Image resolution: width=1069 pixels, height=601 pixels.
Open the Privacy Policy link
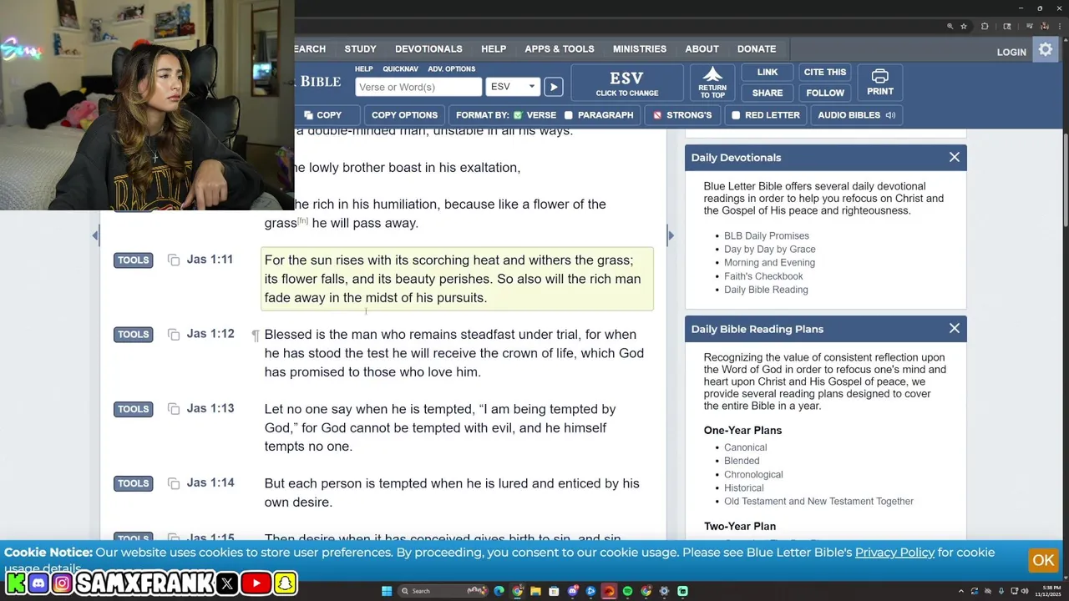tap(894, 553)
